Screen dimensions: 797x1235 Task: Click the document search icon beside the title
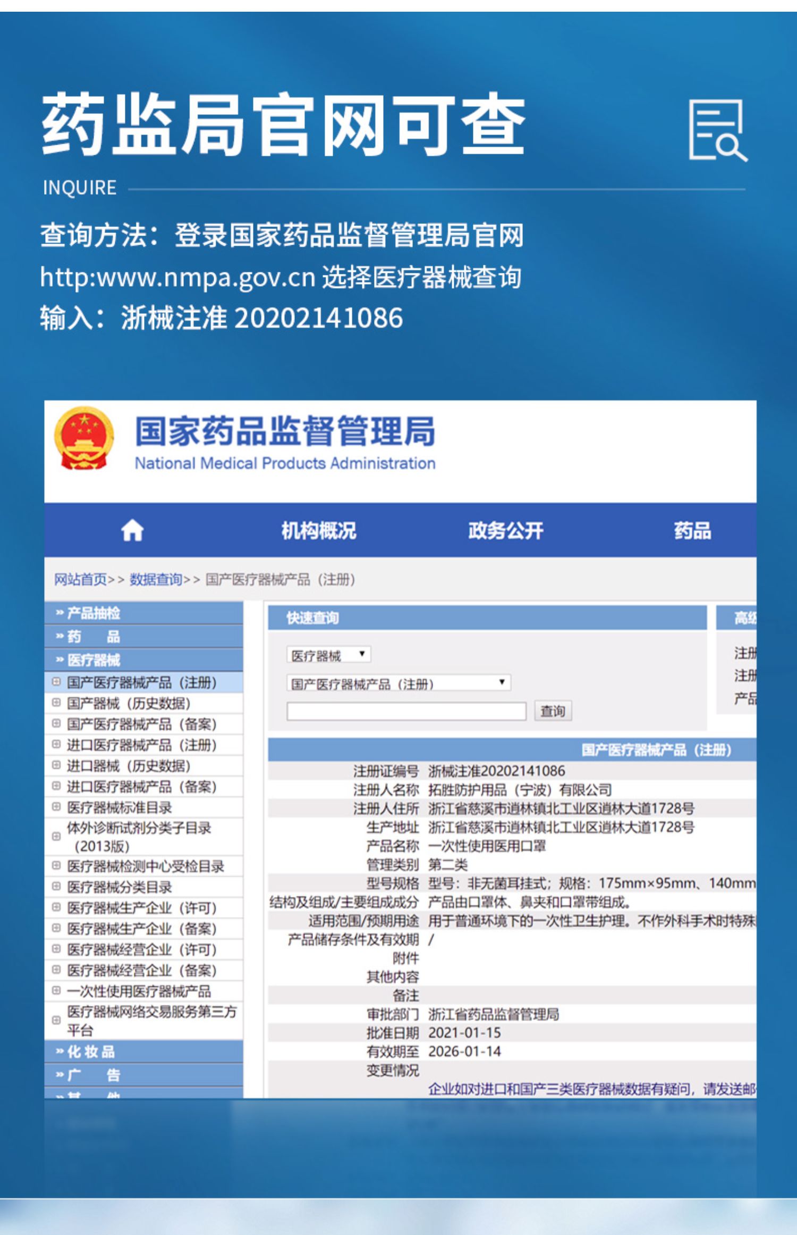tap(718, 130)
